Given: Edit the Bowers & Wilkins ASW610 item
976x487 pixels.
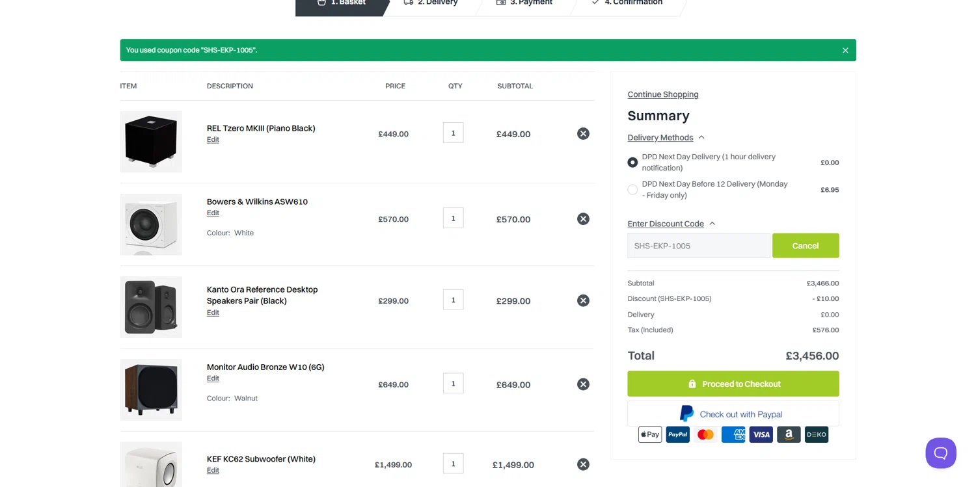Looking at the screenshot, I should click(x=213, y=213).
